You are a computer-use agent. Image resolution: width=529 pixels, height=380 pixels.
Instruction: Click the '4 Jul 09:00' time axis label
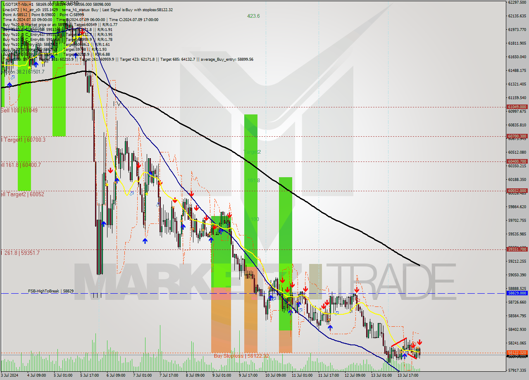pyautogui.click(x=36, y=376)
